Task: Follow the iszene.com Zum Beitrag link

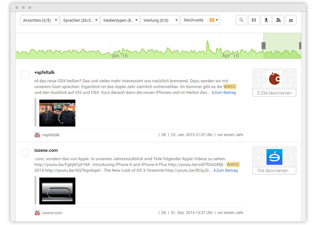Action: [226, 170]
